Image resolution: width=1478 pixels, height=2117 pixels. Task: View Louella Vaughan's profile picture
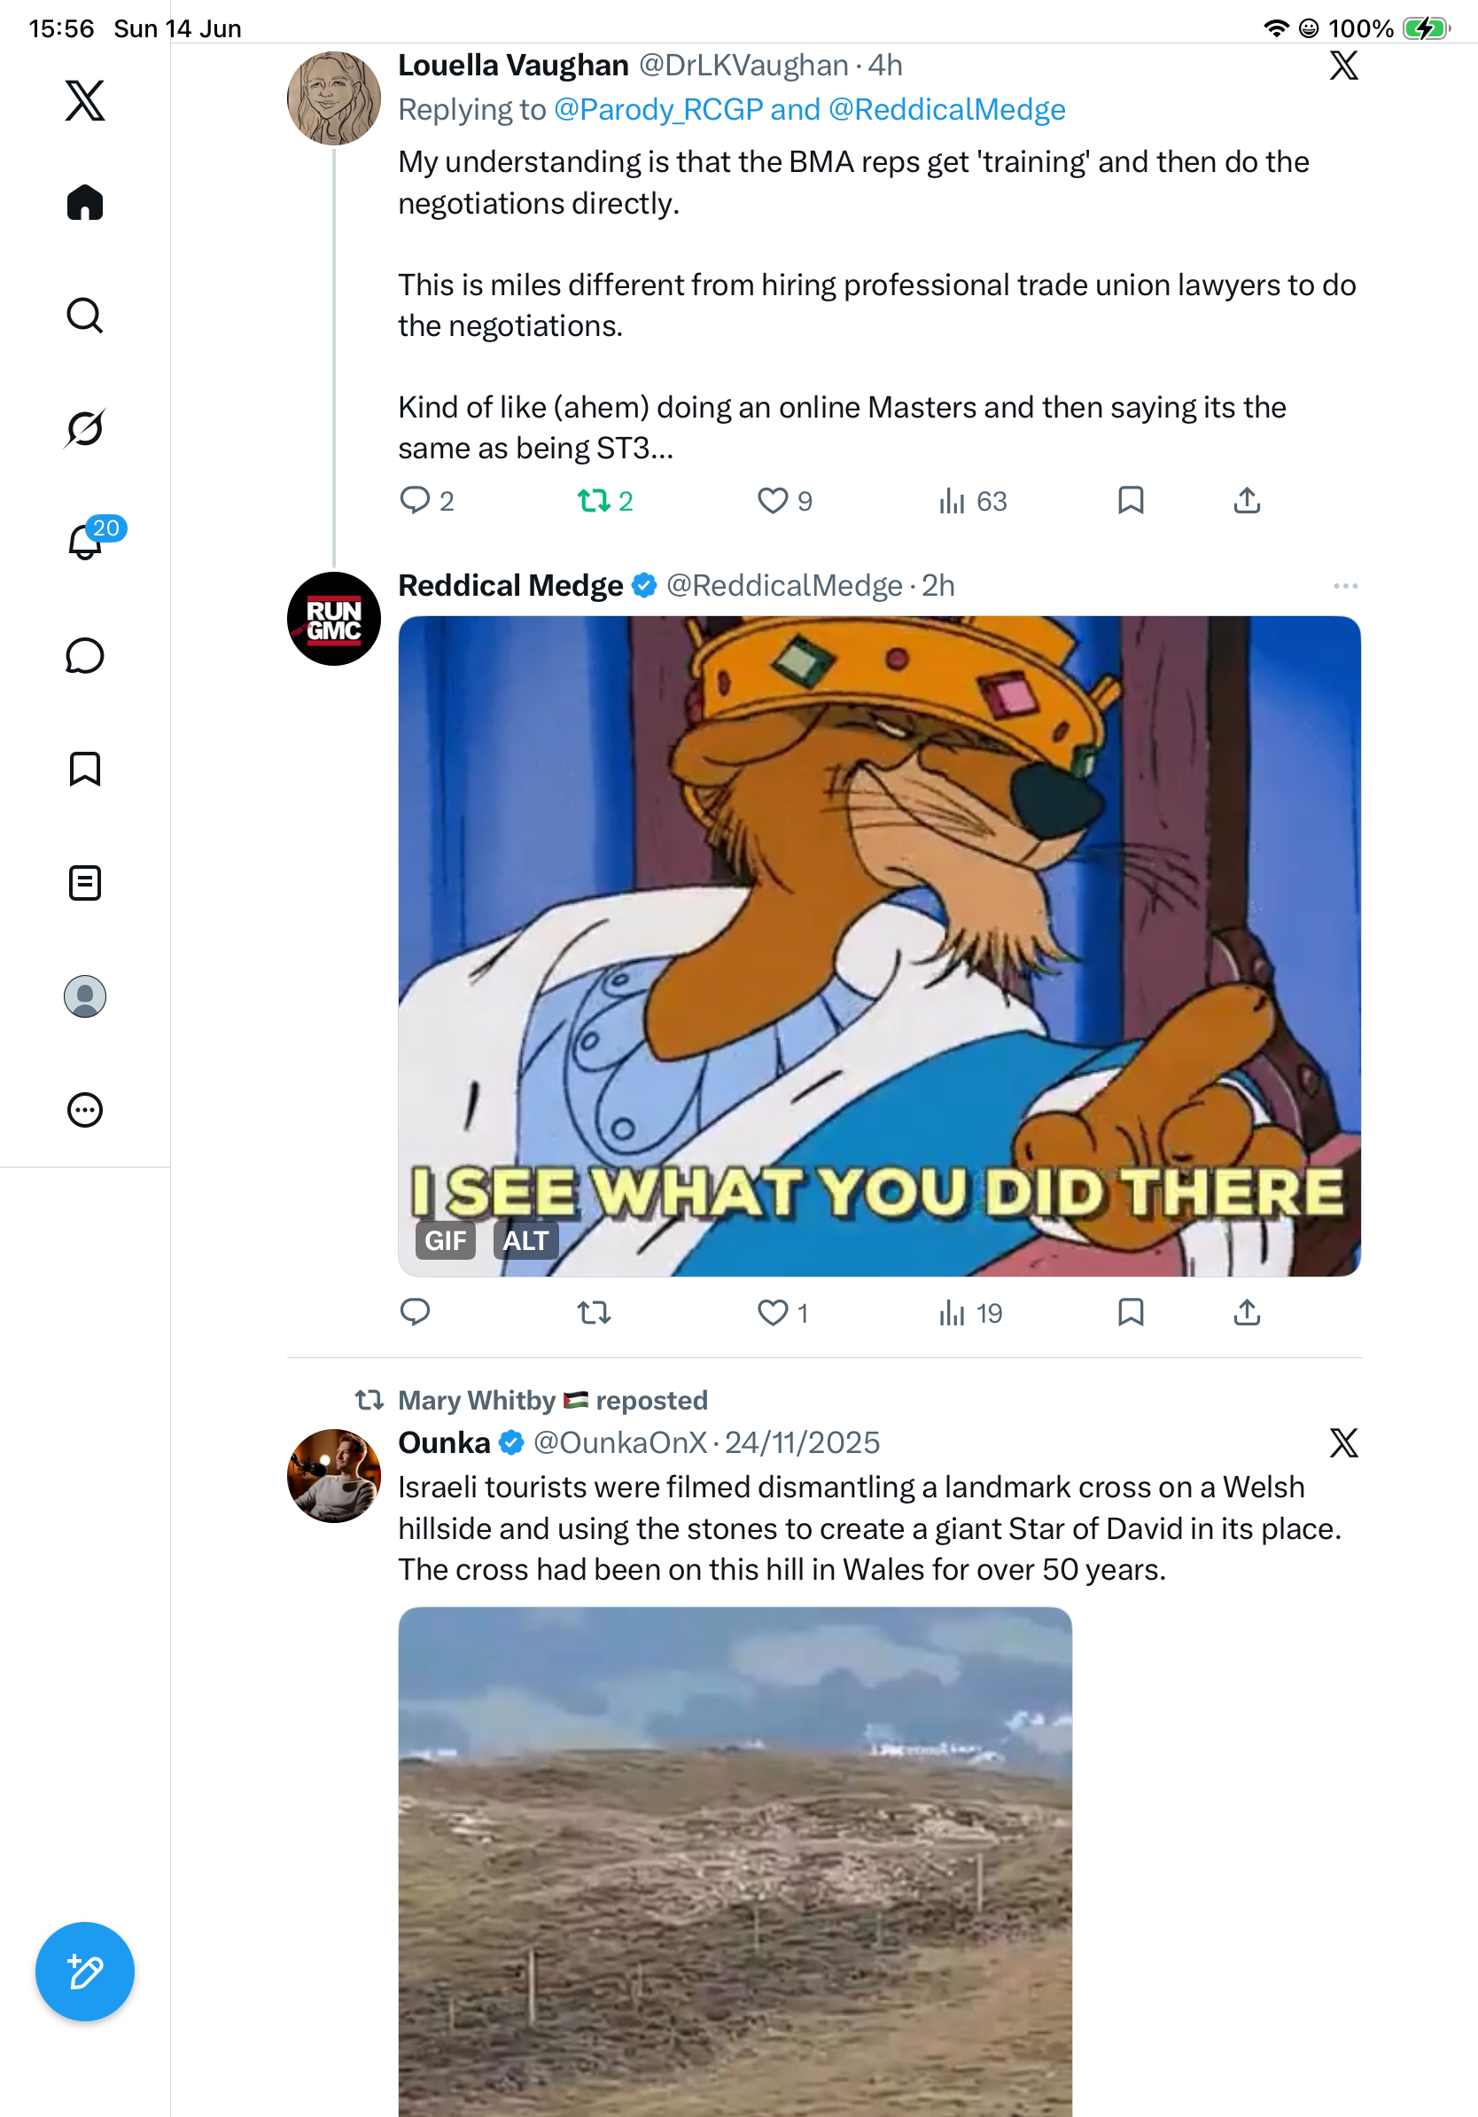point(333,98)
